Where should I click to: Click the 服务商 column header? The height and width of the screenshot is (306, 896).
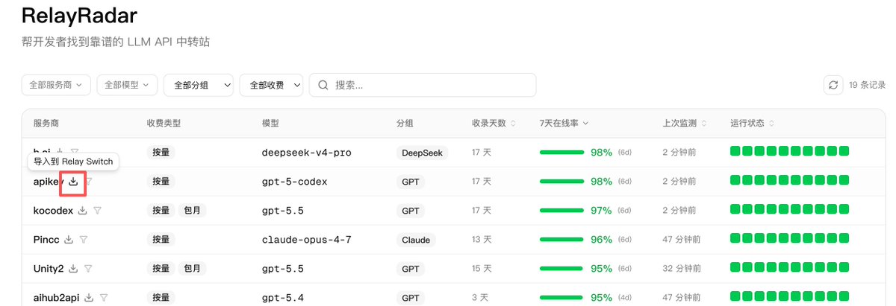click(x=48, y=123)
